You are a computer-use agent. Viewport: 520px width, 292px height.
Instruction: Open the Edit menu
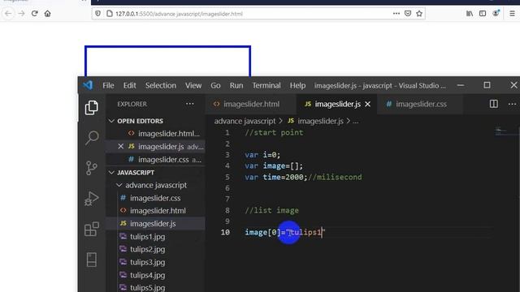130,85
